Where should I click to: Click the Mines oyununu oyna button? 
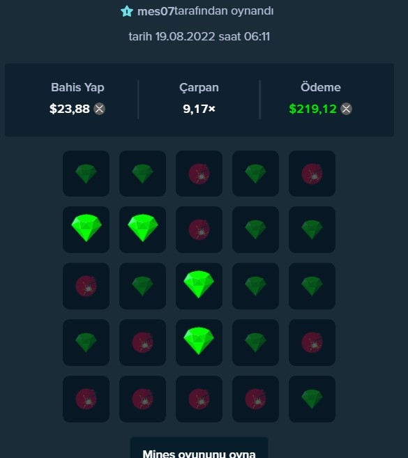pyautogui.click(x=199, y=448)
